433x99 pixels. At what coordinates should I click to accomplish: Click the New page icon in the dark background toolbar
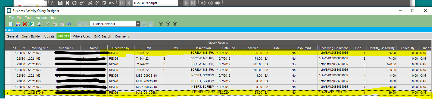pos(53,3)
